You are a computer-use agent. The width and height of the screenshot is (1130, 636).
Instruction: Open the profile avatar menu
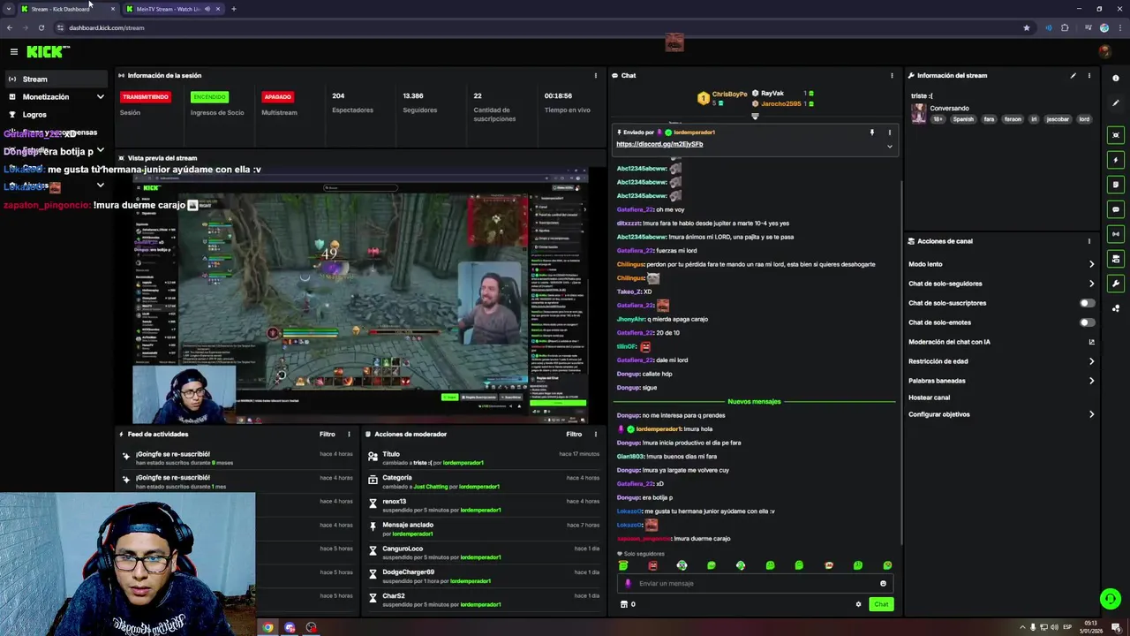pos(1104,52)
